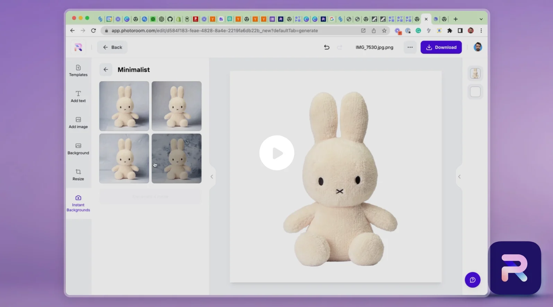Open the three-dot more options menu
The width and height of the screenshot is (553, 307).
click(x=410, y=47)
